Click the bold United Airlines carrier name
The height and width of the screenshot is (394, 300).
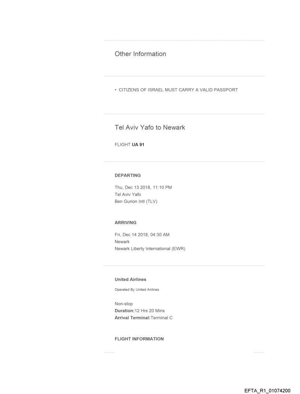pyautogui.click(x=130, y=279)
